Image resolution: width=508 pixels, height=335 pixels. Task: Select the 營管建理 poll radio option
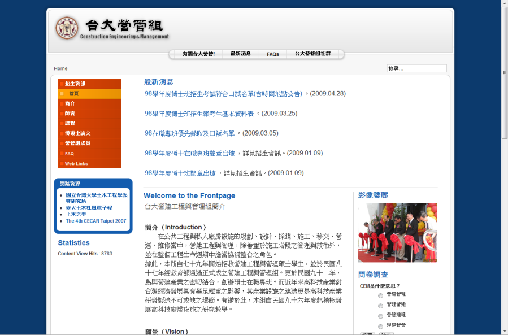[381, 316]
